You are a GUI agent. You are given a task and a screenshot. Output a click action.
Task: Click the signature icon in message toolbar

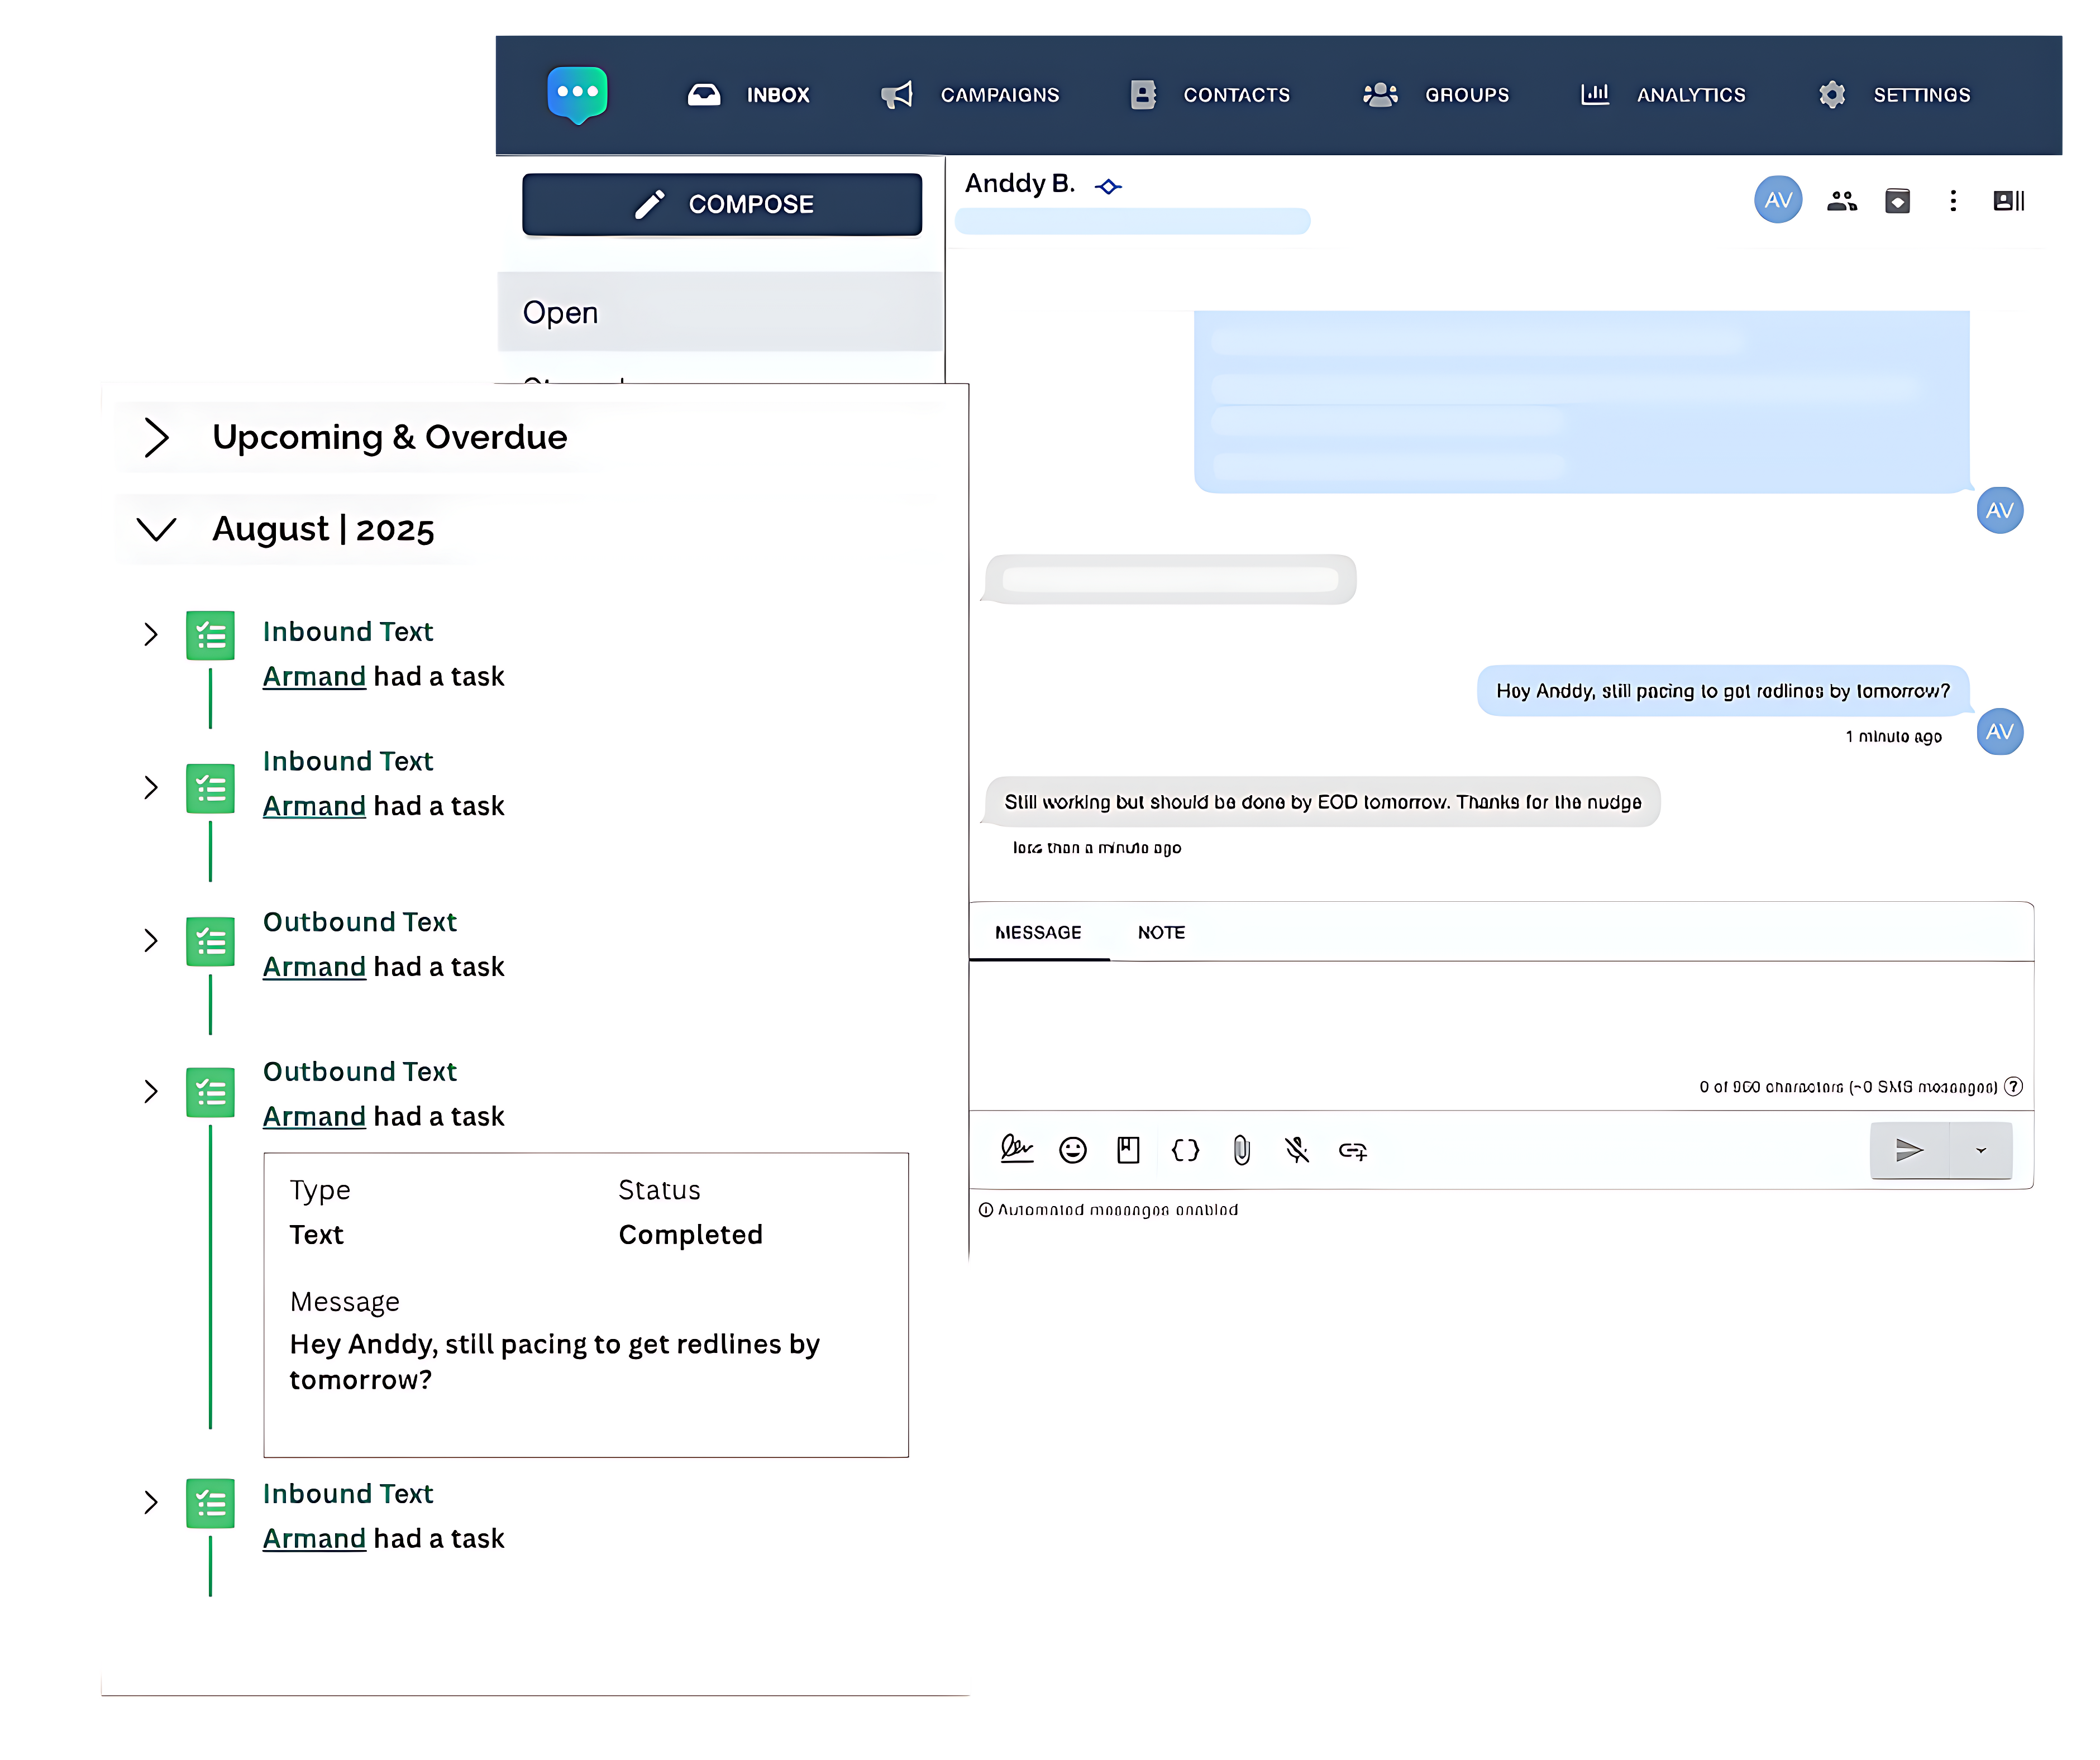(x=1016, y=1150)
